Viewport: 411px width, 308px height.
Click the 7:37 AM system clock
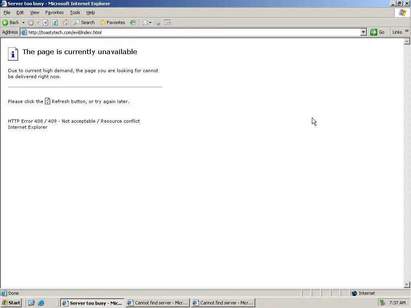click(x=397, y=303)
